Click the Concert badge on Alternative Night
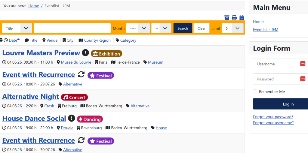The height and width of the screenshot is (153, 308). click(75, 97)
